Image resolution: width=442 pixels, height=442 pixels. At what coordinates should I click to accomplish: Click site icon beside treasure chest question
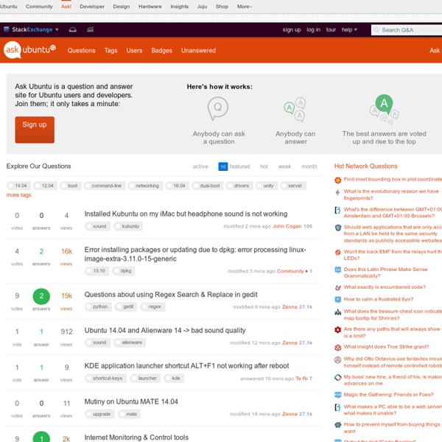tap(337, 312)
